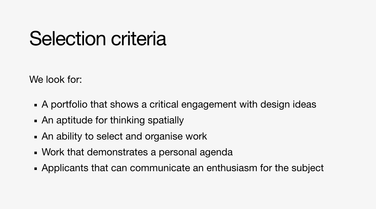Screen dimensions: 376x209
Task: Click the "We look for:" intro text
Action: 56,79
